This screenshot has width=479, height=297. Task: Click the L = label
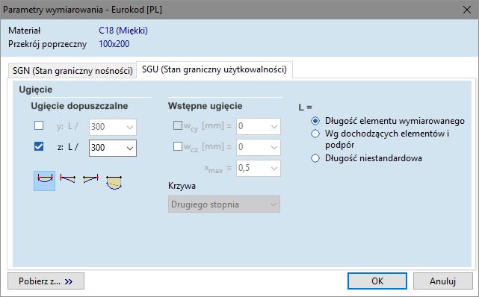point(305,107)
